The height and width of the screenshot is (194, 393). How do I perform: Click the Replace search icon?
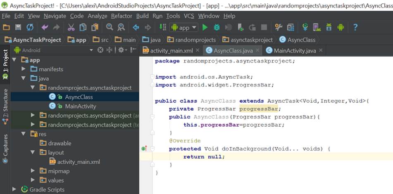click(121, 27)
